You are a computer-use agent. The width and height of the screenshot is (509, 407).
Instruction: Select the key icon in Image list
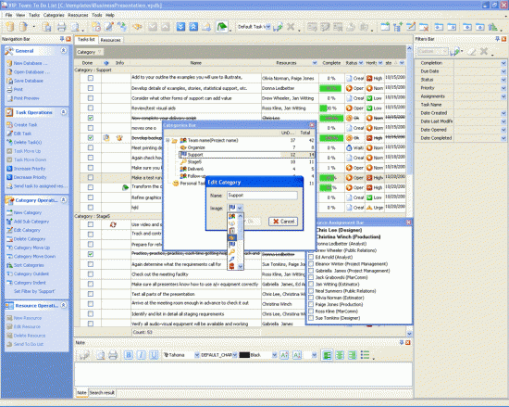tap(231, 252)
